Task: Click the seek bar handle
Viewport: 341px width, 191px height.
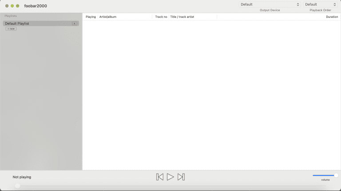Action: pos(17,186)
